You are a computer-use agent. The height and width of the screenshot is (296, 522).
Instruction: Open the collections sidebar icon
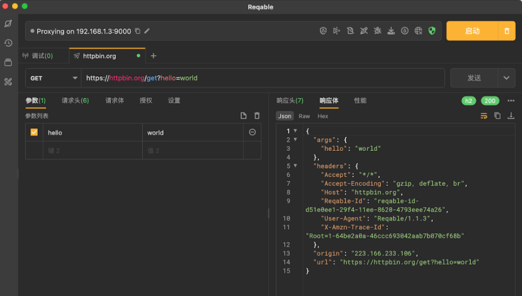tap(8, 62)
